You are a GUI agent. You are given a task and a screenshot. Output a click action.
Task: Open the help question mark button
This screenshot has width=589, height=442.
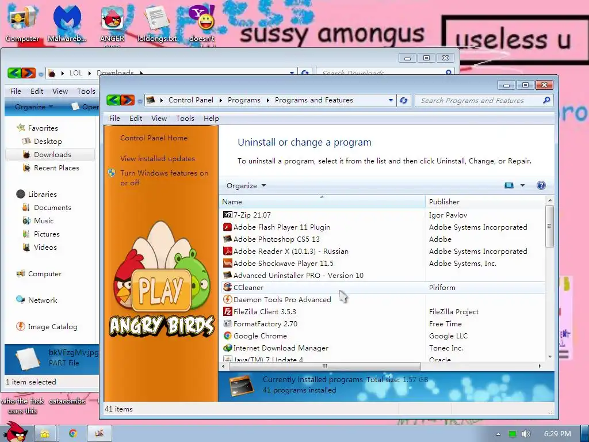[x=541, y=185]
